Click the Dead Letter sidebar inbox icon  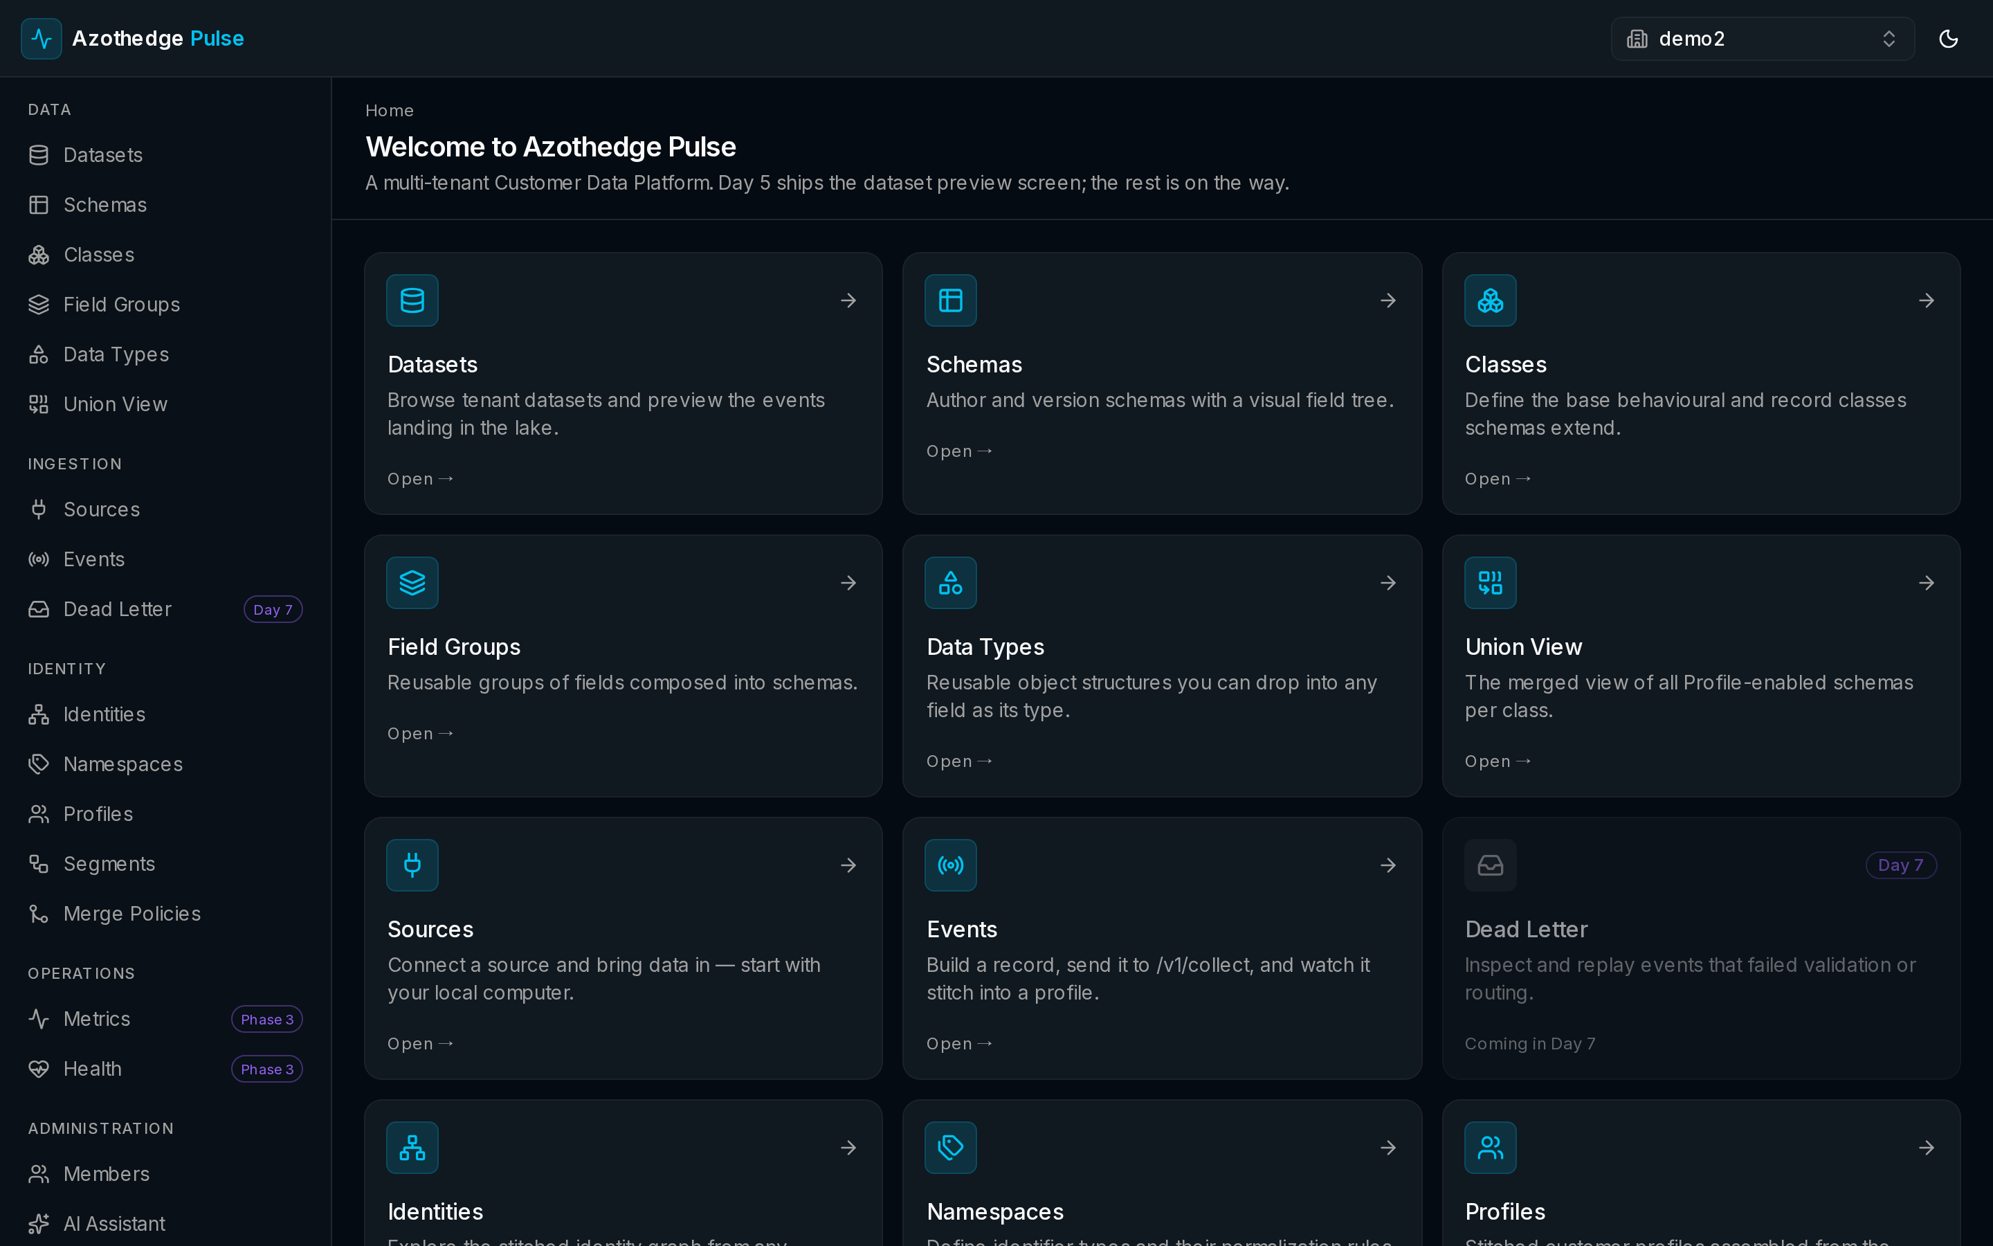(x=39, y=609)
